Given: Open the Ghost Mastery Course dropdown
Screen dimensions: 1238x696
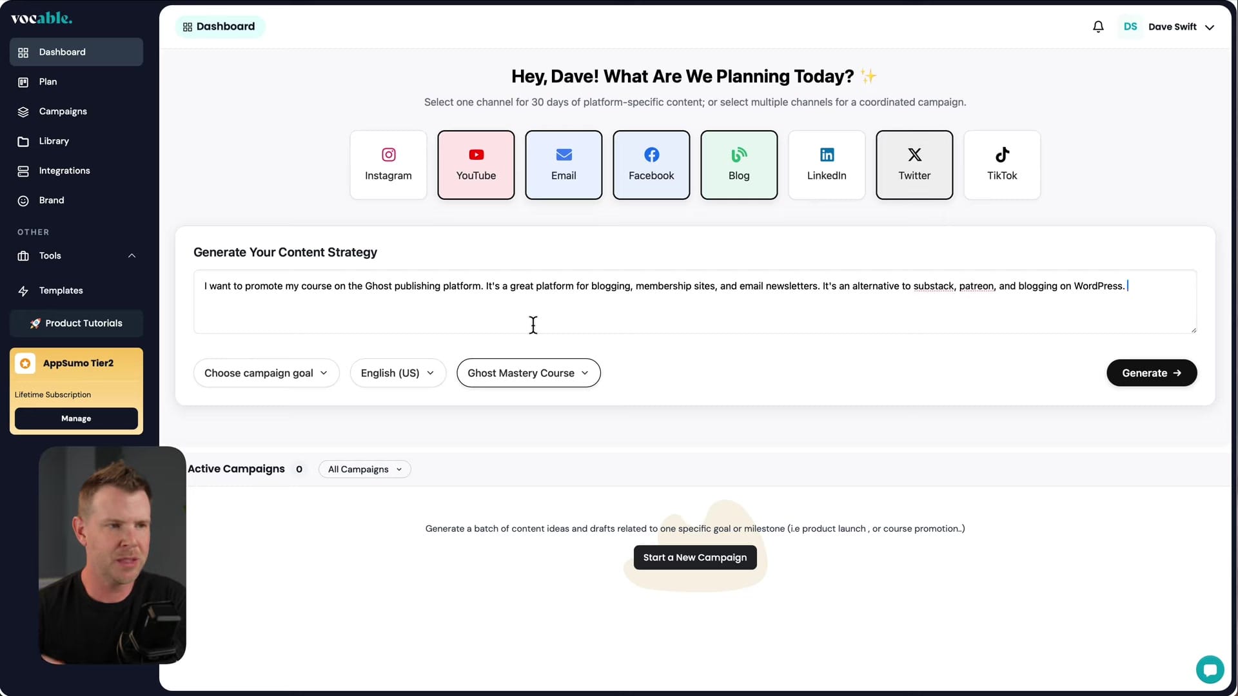Looking at the screenshot, I should 529,373.
